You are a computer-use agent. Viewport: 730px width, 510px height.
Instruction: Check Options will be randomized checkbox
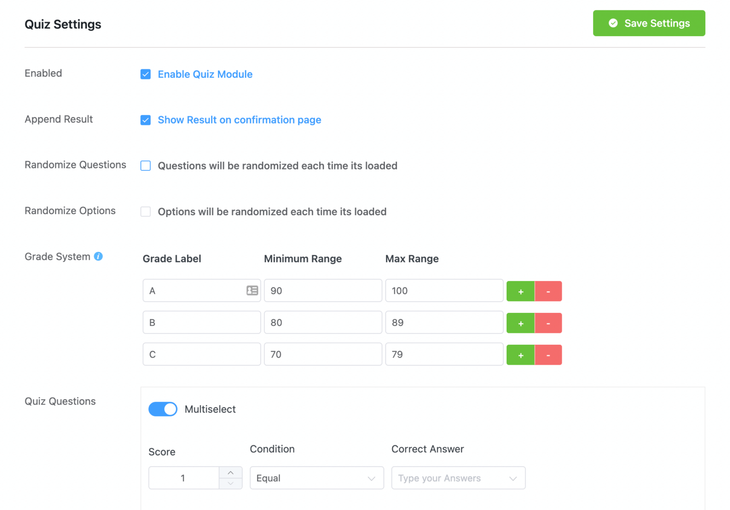click(x=145, y=211)
